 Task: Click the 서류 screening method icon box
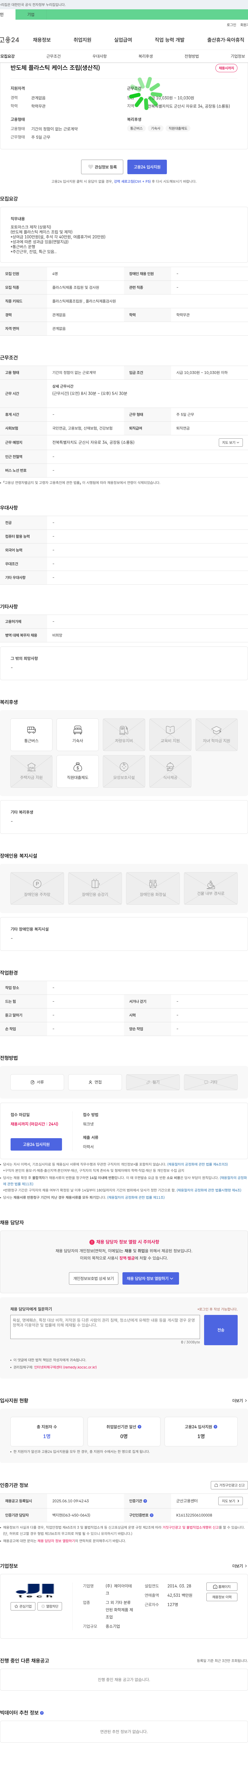(x=37, y=1082)
